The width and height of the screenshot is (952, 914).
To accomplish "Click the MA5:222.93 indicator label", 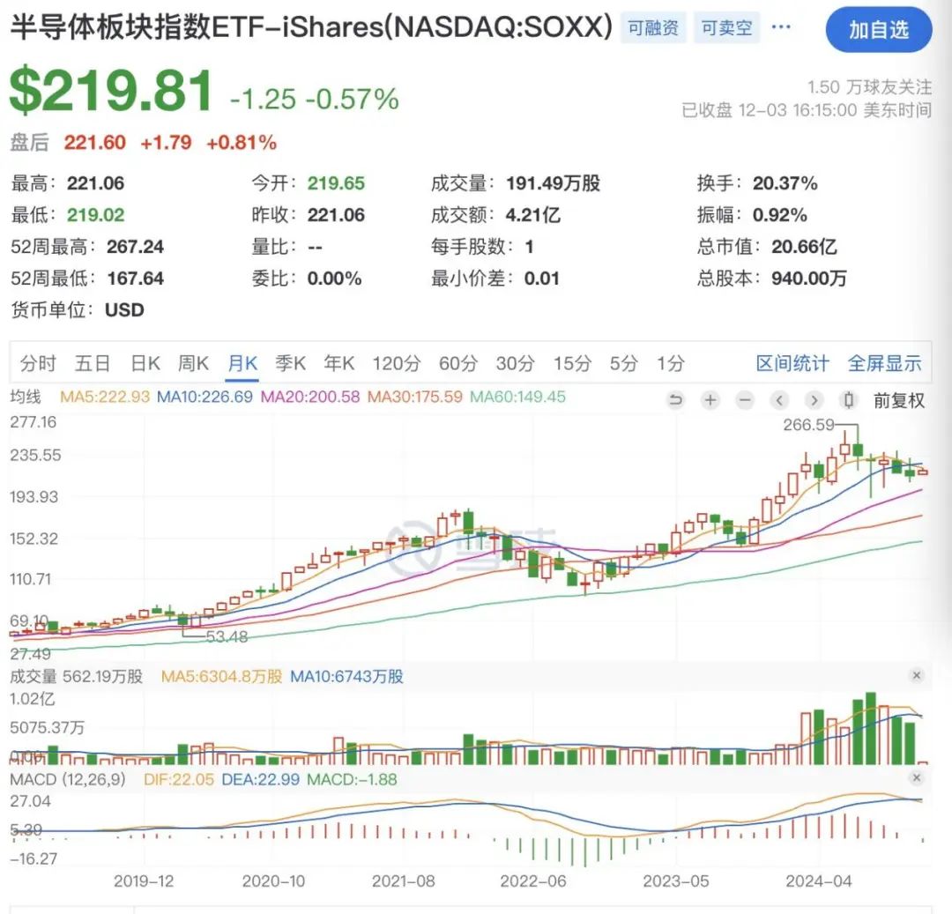I will 104,397.
